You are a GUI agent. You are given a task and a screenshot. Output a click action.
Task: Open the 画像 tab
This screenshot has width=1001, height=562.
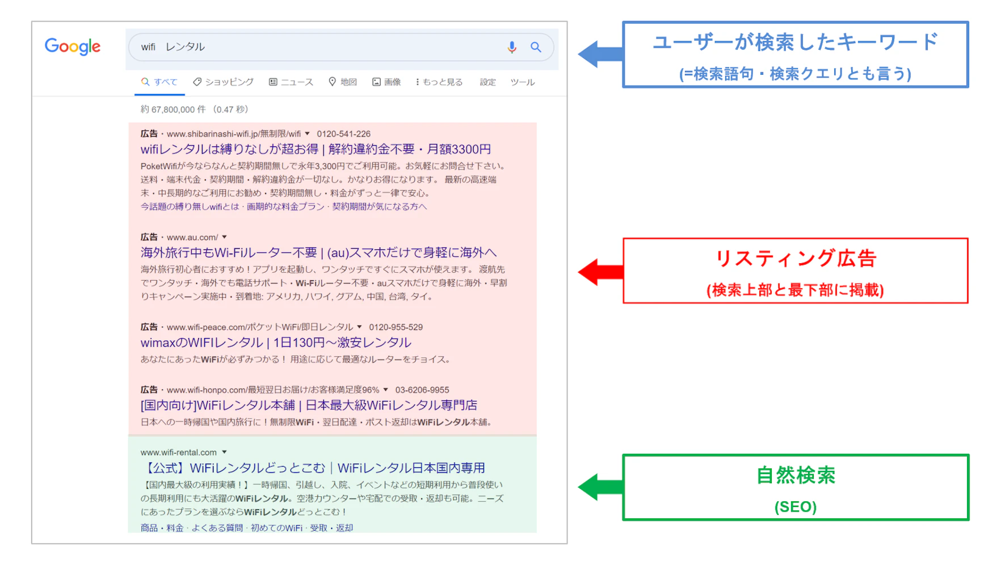[x=386, y=82]
